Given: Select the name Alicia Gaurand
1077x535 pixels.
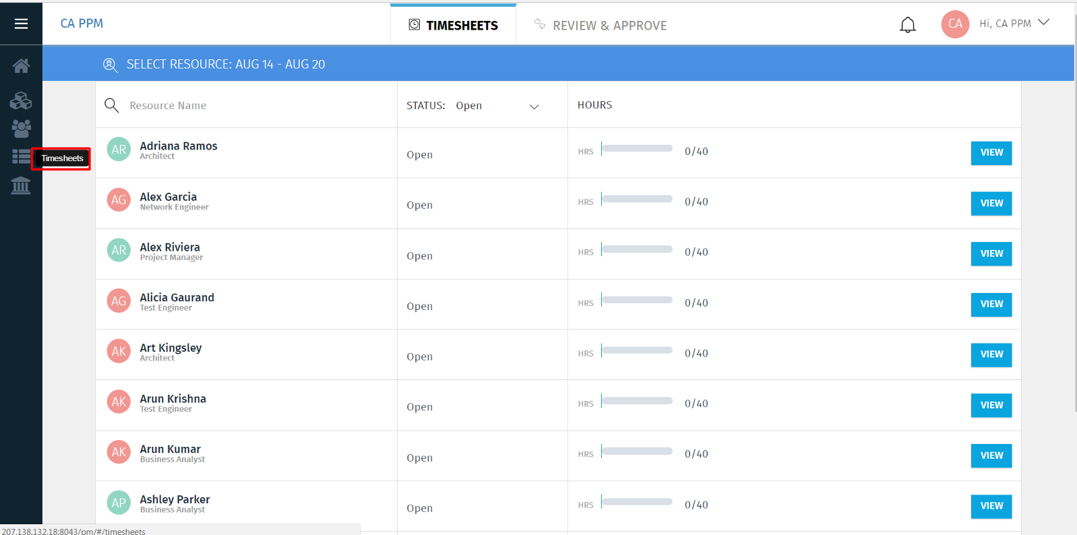Looking at the screenshot, I should (x=177, y=297).
